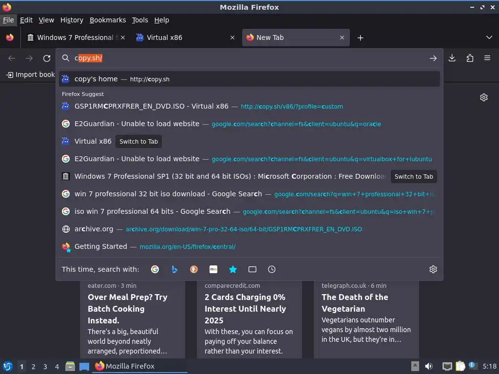Switch to workspace 4 in taskbar
Image resolution: width=499 pixels, height=374 pixels.
[57, 367]
